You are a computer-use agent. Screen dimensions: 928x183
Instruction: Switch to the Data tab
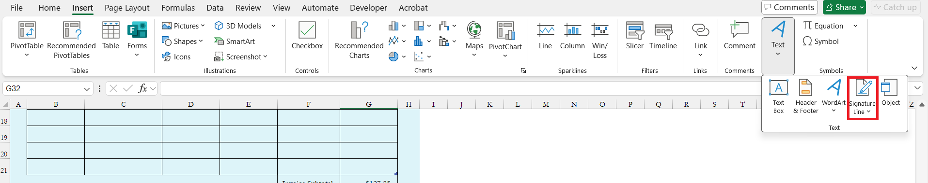(215, 8)
